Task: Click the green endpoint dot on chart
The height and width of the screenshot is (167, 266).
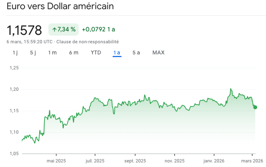Action: coord(255,107)
